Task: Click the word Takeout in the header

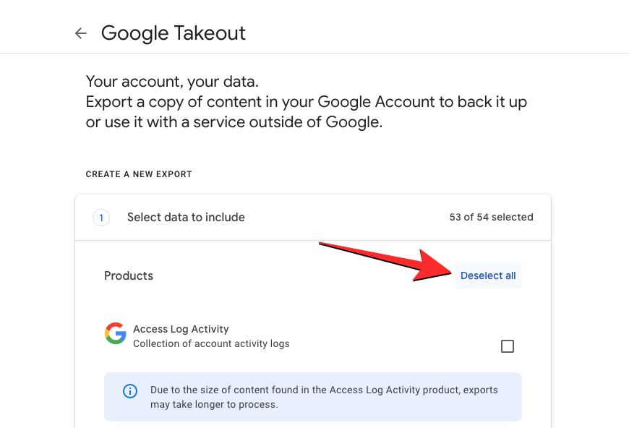Action: coord(211,33)
